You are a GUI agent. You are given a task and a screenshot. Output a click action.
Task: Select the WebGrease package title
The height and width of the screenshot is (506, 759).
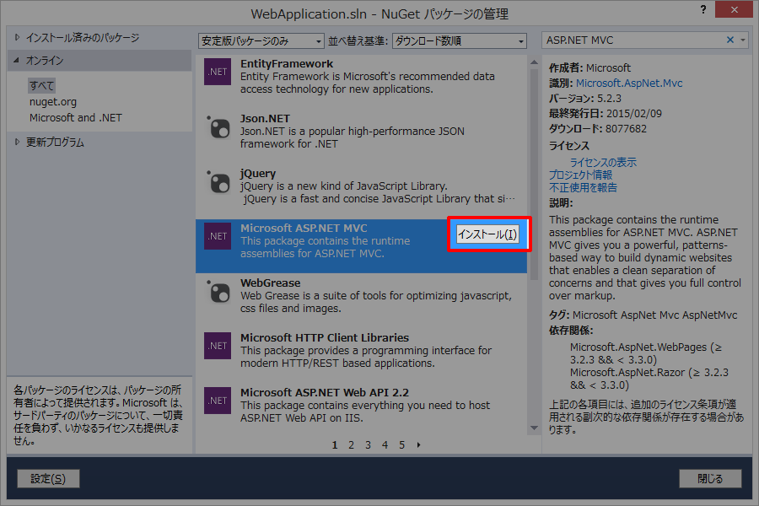click(x=270, y=283)
